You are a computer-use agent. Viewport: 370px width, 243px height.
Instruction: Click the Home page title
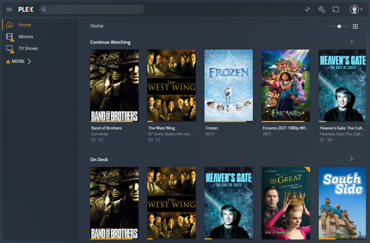(x=97, y=26)
